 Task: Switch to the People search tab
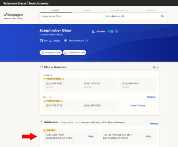point(56,10)
